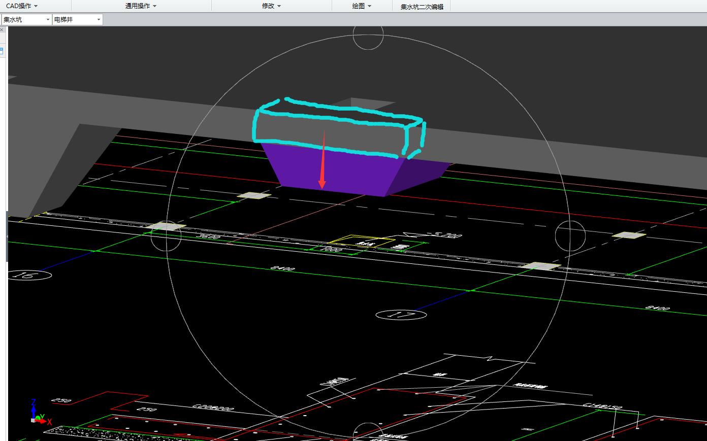Viewport: 707px width, 441px height.
Task: Click grid axis bubble 17
Action: click(x=401, y=315)
